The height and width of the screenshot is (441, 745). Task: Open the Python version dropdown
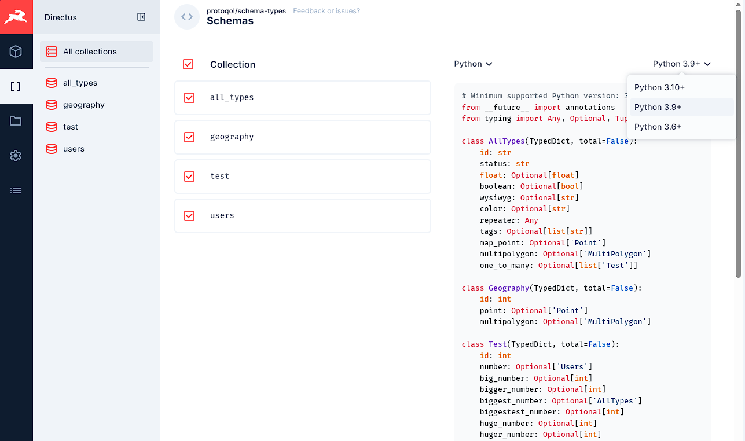click(x=682, y=64)
